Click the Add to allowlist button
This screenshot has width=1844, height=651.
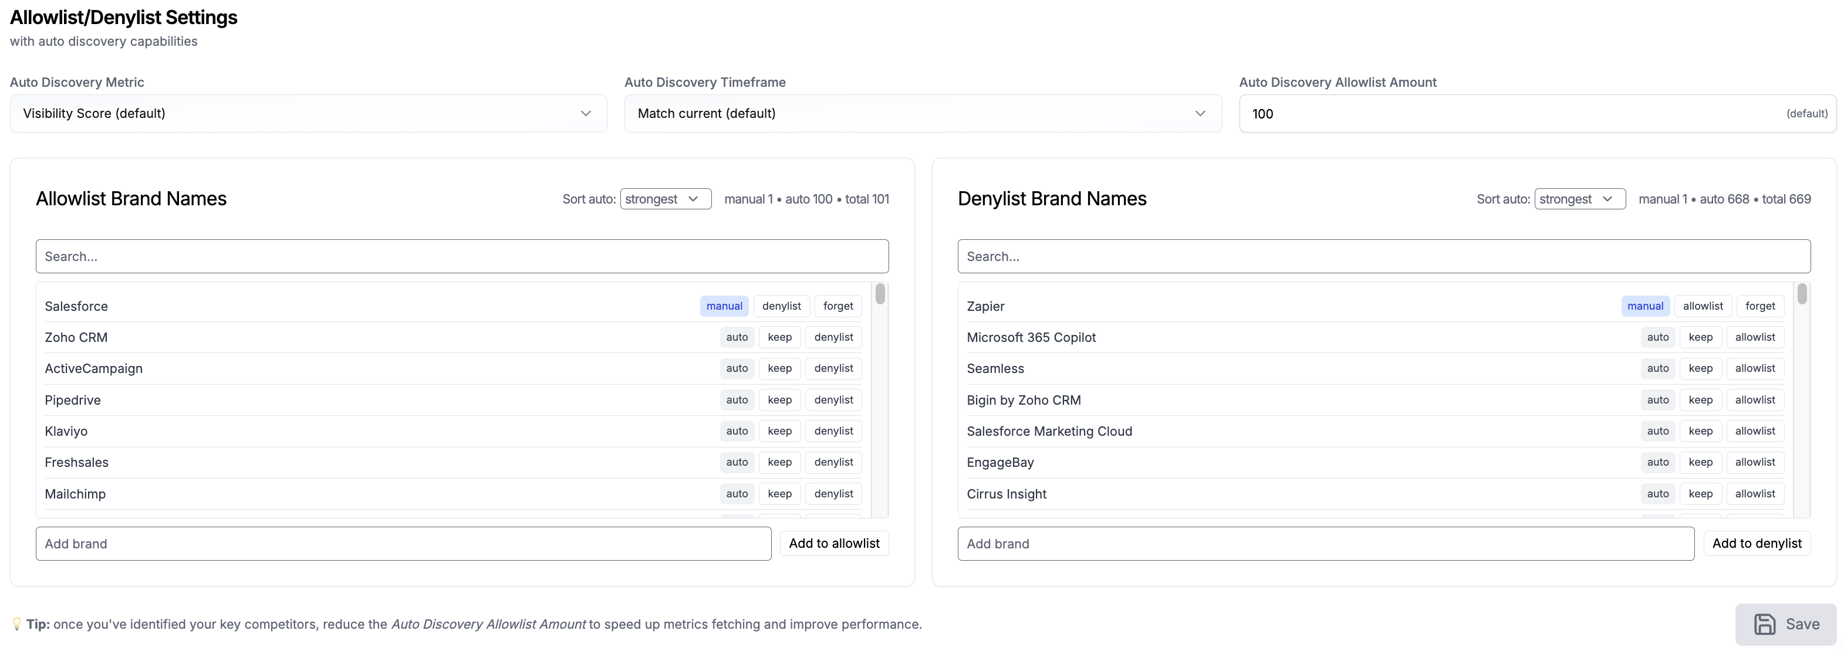835,544
